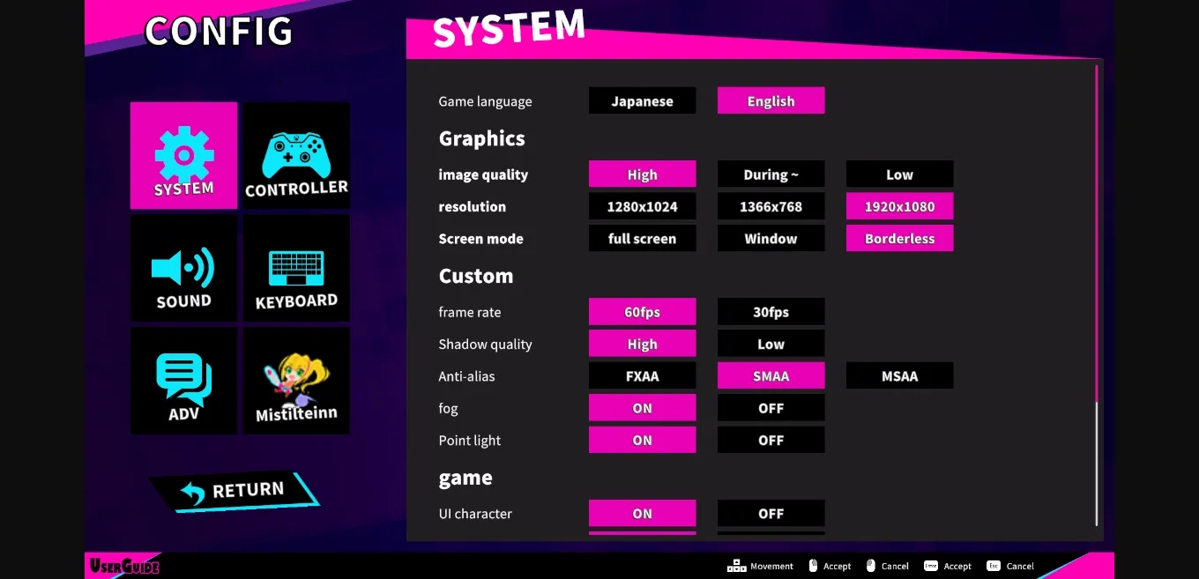Set frame rate to 30fps
1199x579 pixels.
click(x=771, y=312)
